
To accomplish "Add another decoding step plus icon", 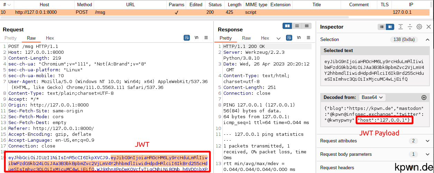I will 424,98.
